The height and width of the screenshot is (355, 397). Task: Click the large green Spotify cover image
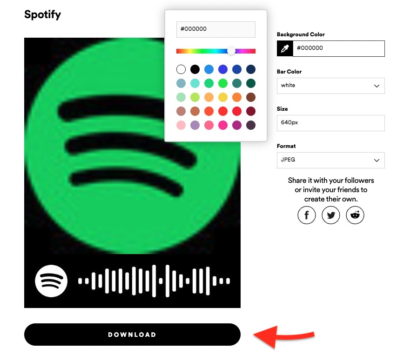click(x=132, y=146)
